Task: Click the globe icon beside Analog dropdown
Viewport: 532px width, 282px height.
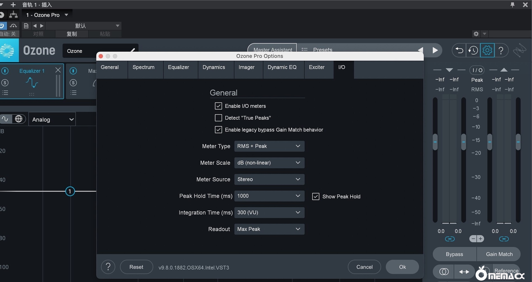Action: coord(19,119)
